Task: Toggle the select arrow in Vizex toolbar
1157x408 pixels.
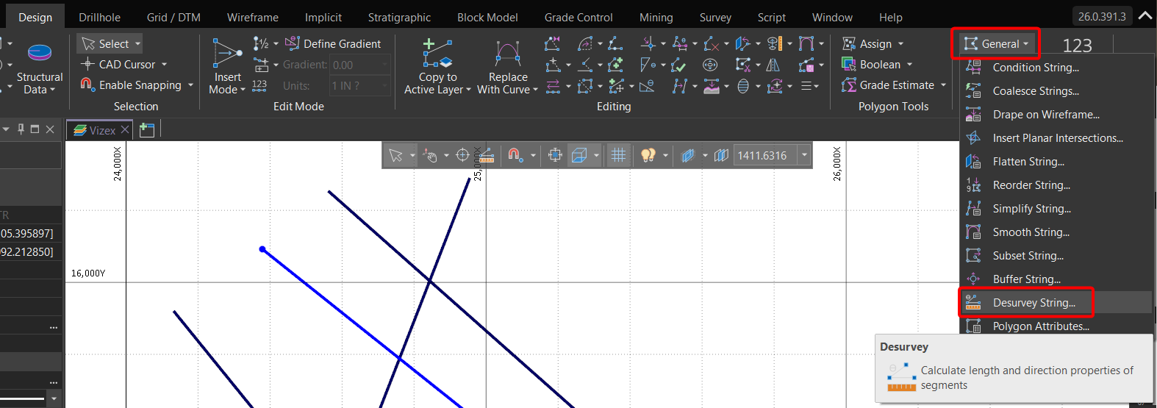Action: tap(395, 155)
